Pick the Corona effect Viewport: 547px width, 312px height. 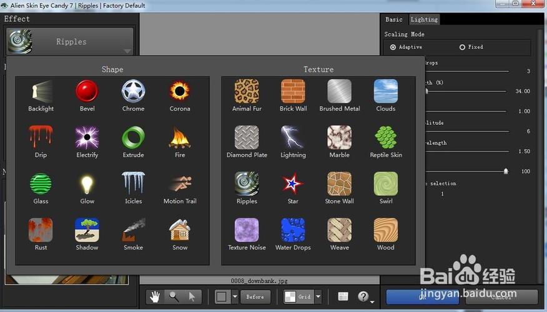click(x=180, y=96)
